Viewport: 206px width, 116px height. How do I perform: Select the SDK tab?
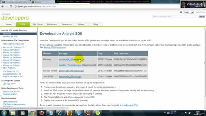point(23,24)
